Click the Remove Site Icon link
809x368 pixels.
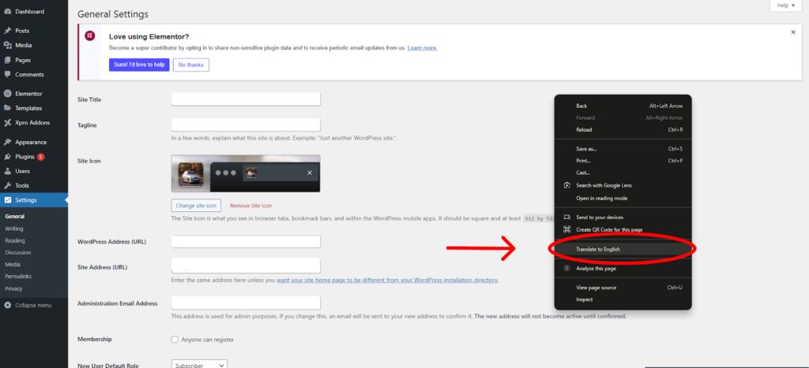pyautogui.click(x=250, y=206)
